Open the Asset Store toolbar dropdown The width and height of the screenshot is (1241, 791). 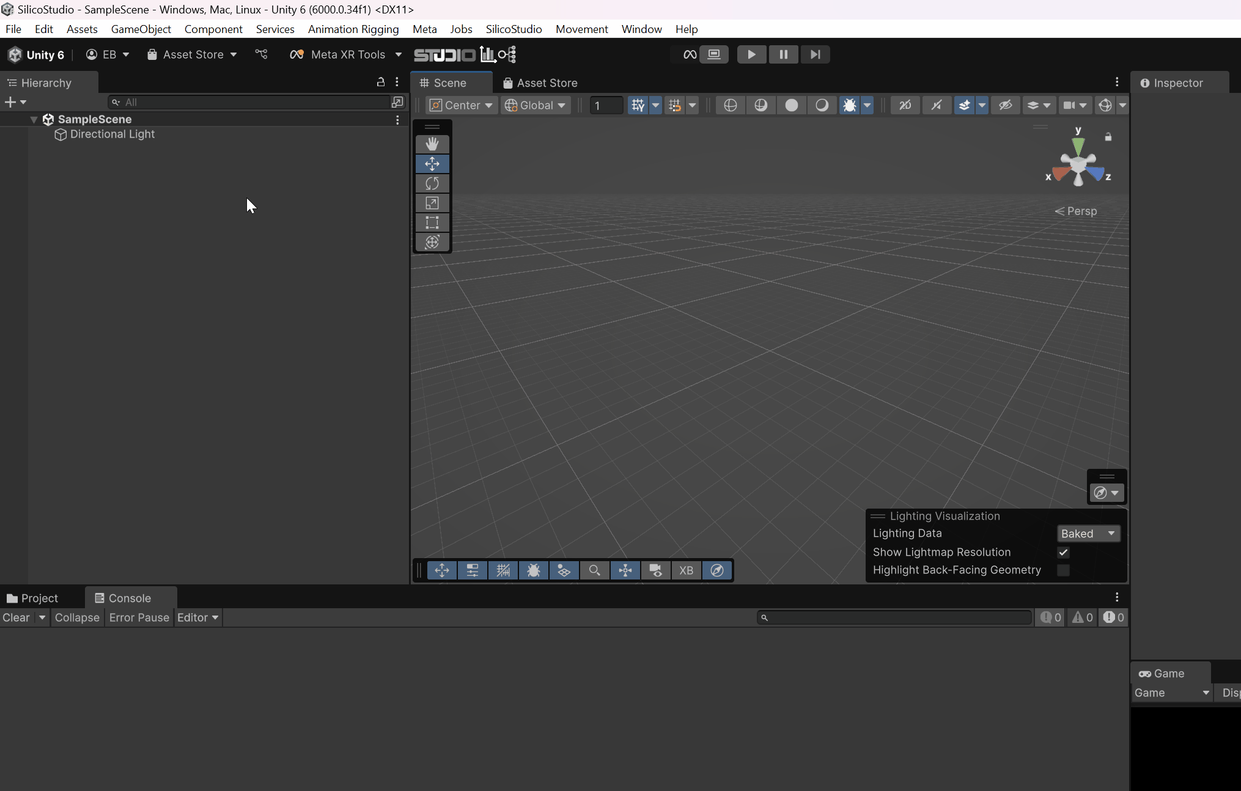pyautogui.click(x=192, y=54)
